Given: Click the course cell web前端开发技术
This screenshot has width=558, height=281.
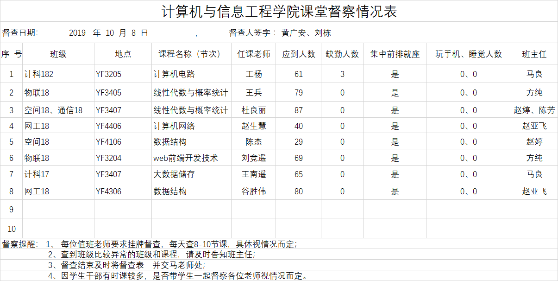Looking at the screenshot, I should 186,158.
